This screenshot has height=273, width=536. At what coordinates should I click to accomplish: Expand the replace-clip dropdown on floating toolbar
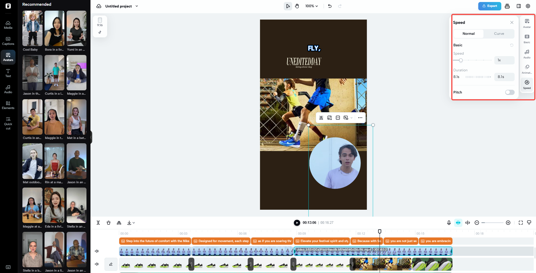tap(351, 118)
